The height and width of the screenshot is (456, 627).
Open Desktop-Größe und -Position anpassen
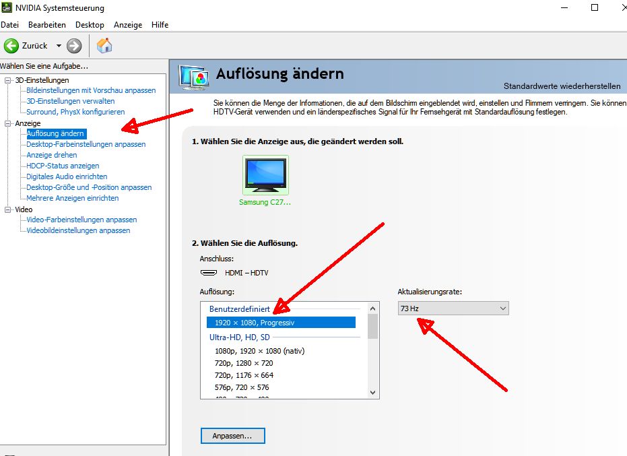pos(89,188)
